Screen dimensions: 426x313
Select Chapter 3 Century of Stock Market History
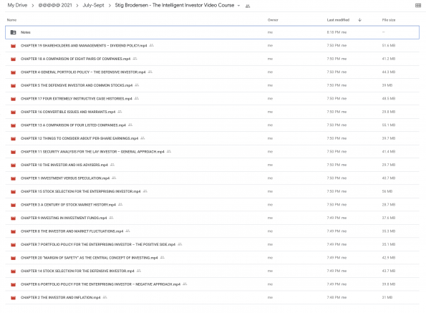68,205
